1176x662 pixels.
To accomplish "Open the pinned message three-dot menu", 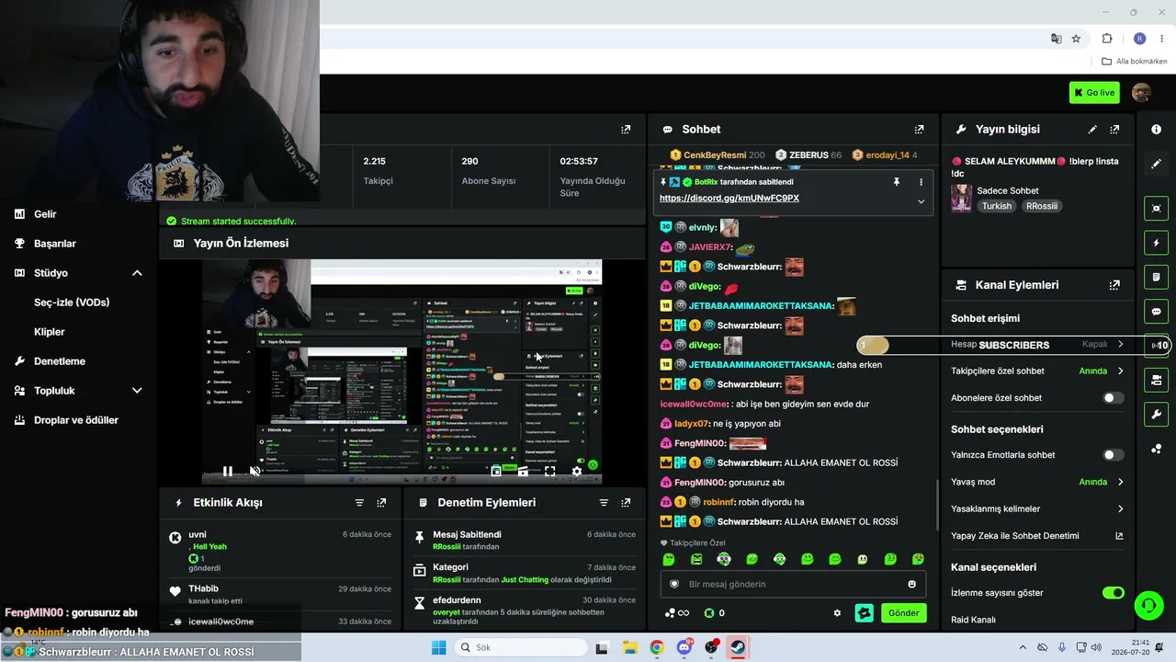I will coord(921,182).
